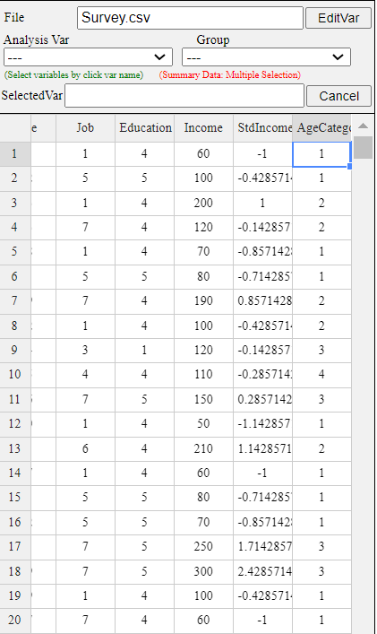377x634 pixels.
Task: Click the vertical scrollbar thumb
Action: click(363, 148)
